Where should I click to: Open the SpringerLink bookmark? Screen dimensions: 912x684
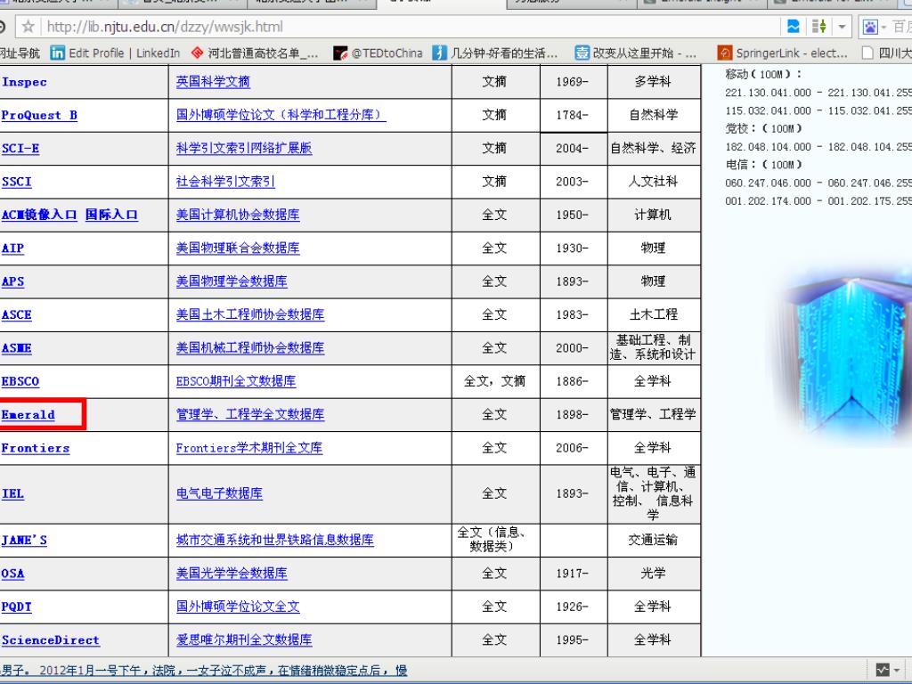[783, 53]
